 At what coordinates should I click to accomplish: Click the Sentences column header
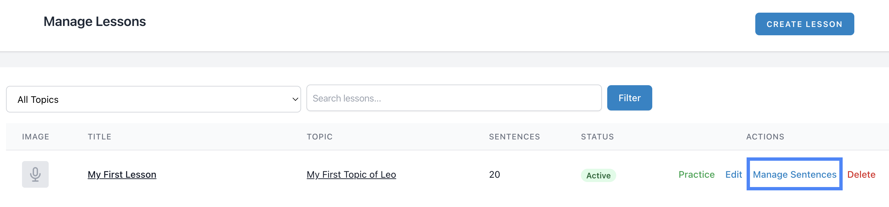pos(514,137)
